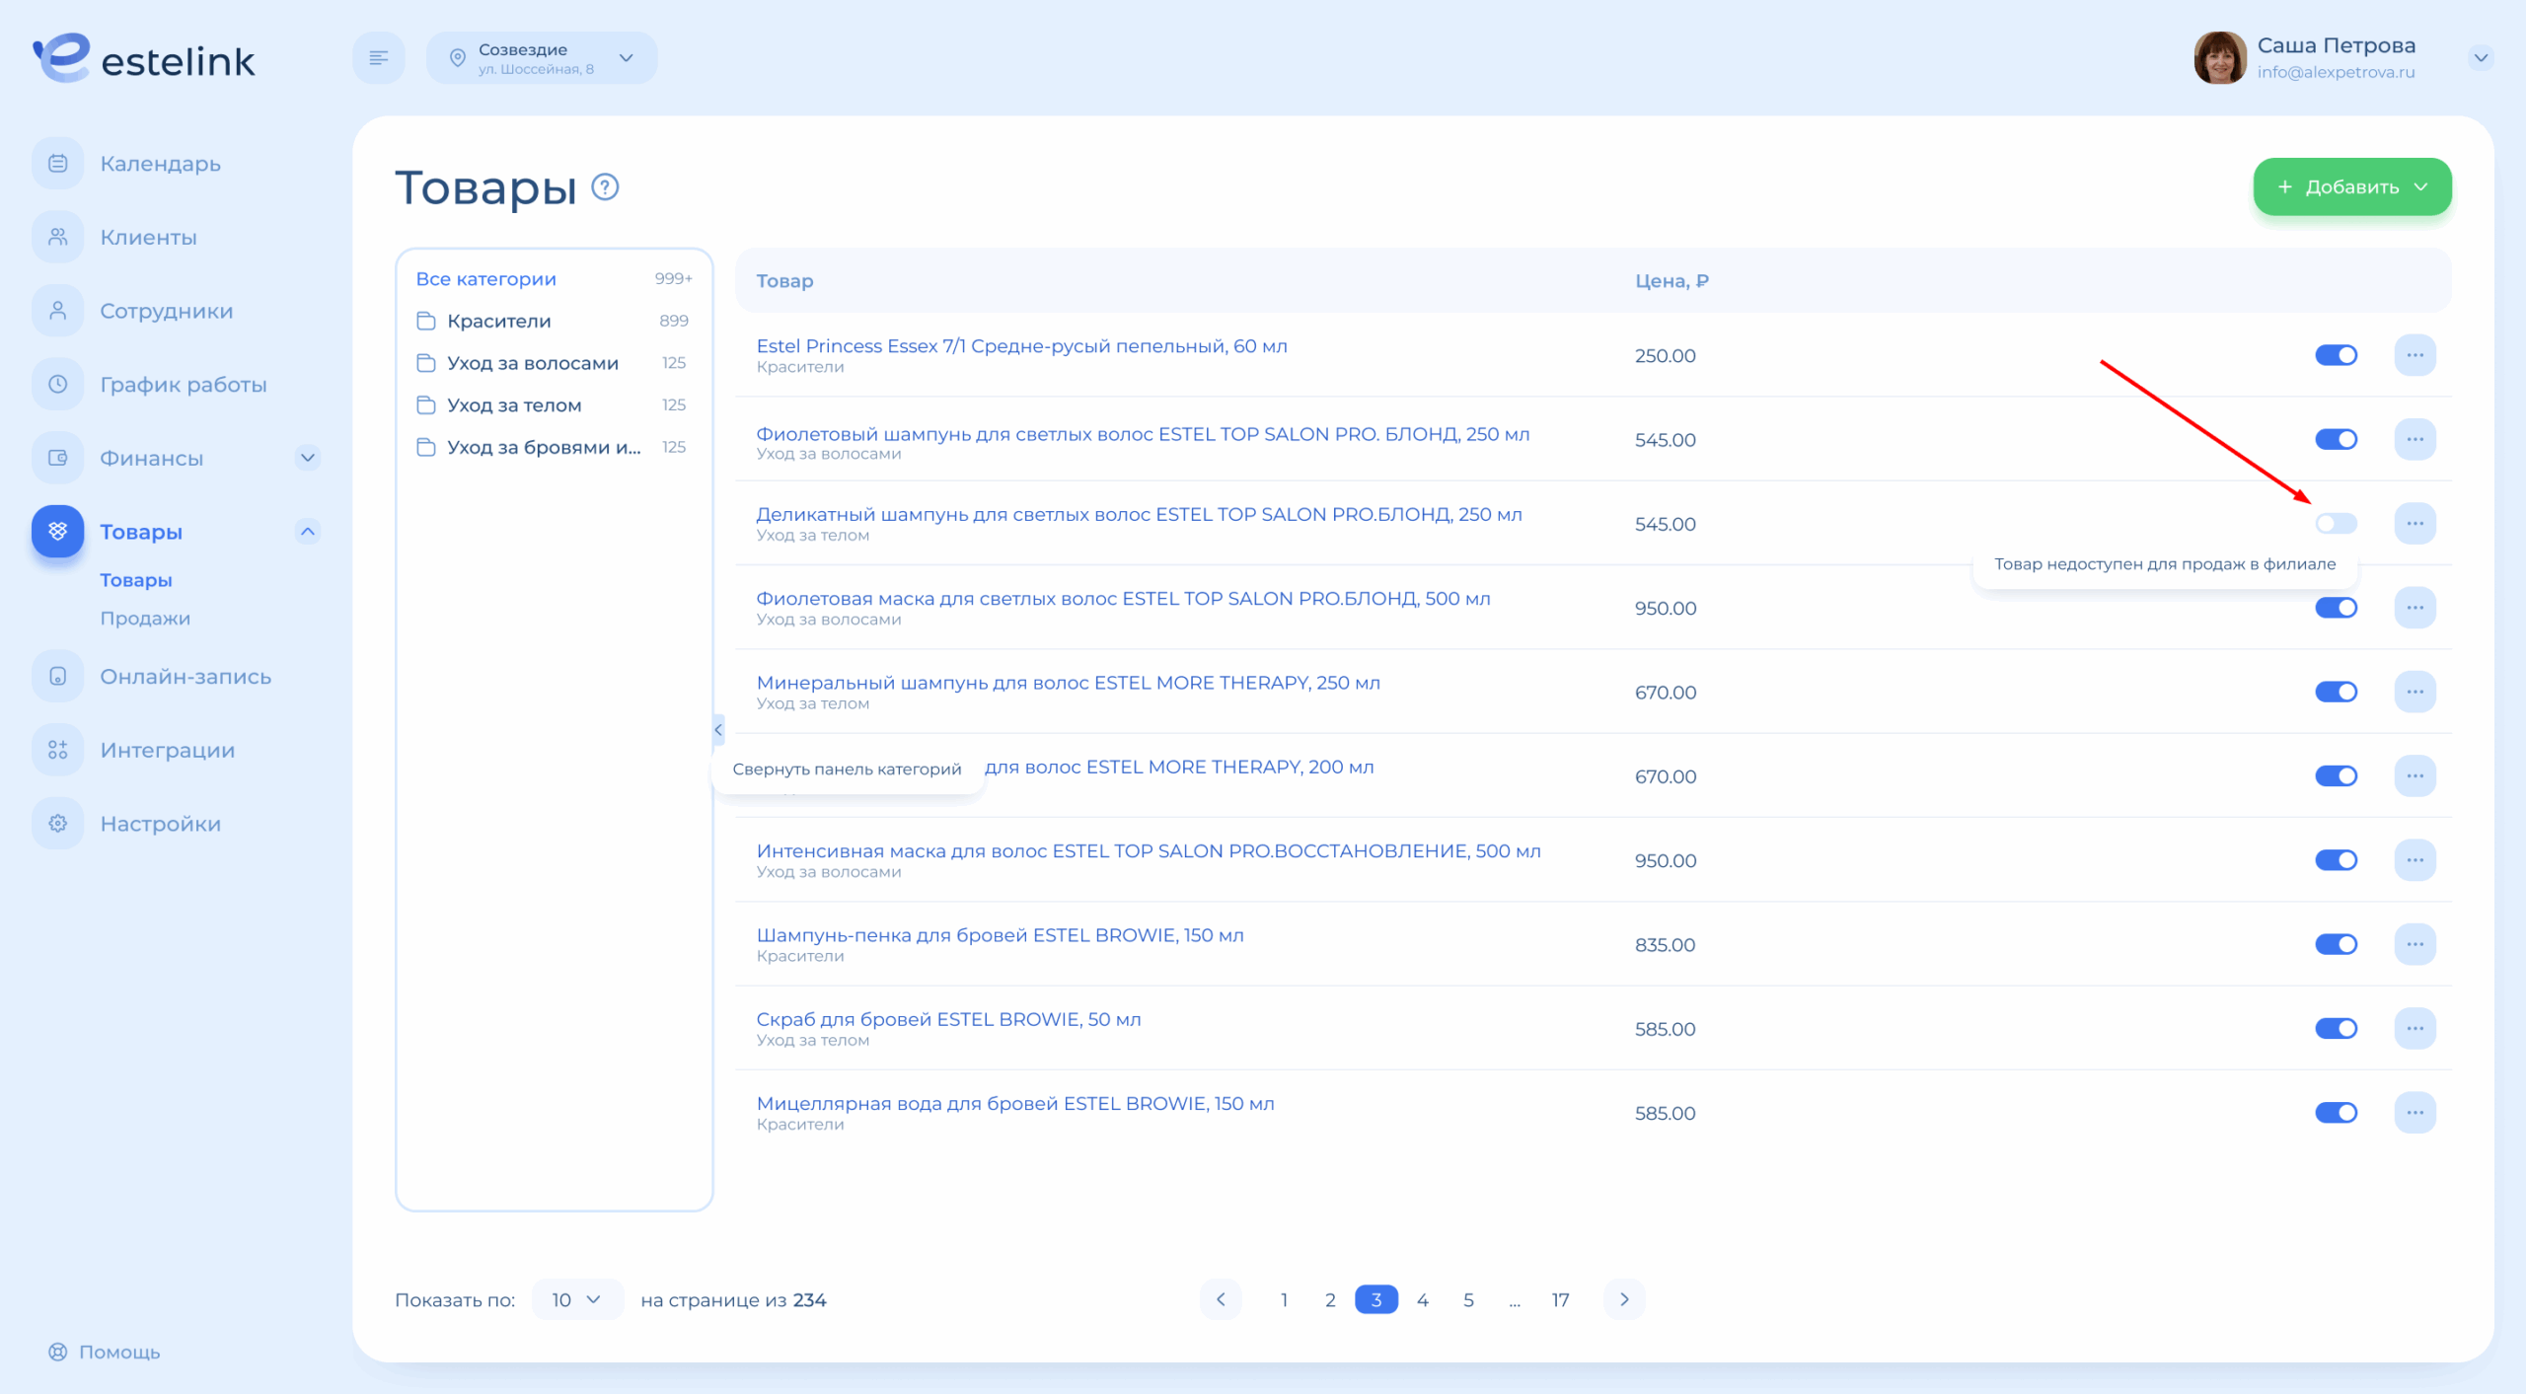Open the Сотрудники staff icon

coord(58,311)
